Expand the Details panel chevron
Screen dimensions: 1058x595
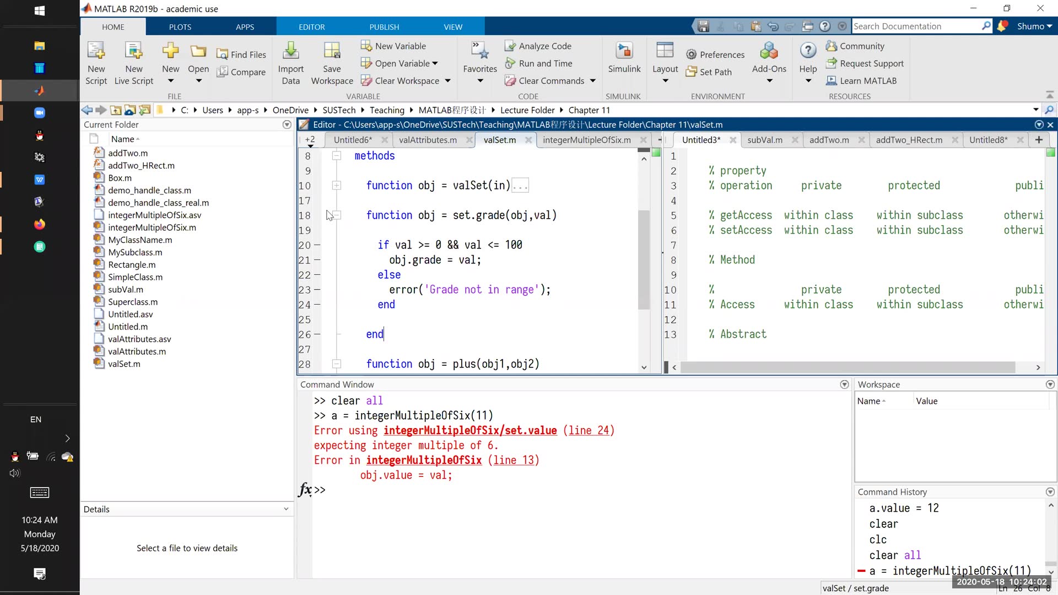coord(286,509)
